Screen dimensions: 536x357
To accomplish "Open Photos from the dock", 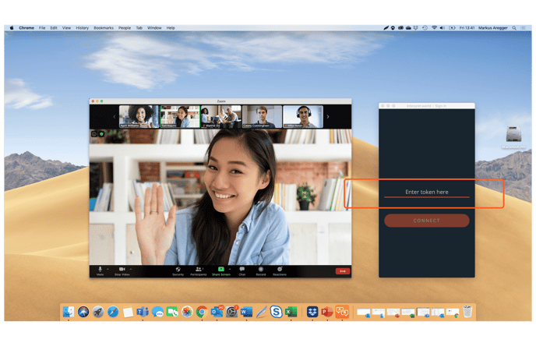I will (x=187, y=312).
